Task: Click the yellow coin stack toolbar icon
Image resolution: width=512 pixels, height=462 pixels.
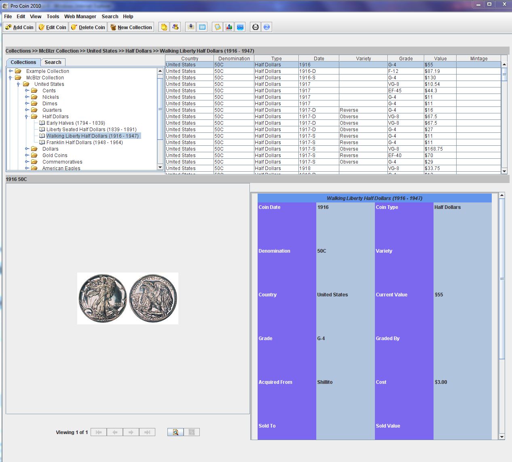Action: [x=164, y=27]
